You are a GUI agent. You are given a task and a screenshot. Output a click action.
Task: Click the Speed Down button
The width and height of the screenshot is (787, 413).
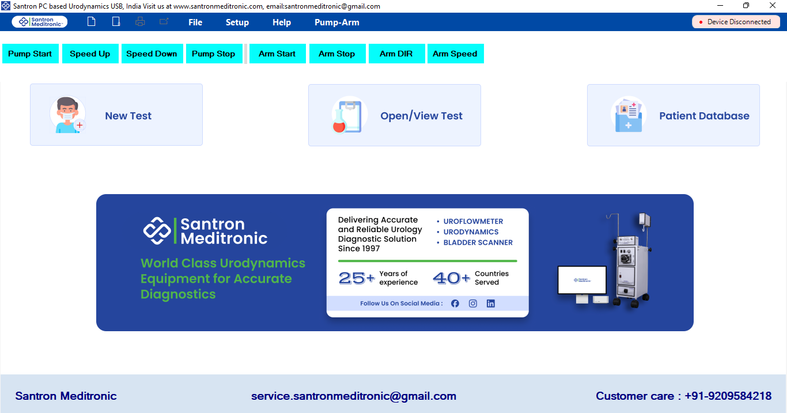point(152,54)
